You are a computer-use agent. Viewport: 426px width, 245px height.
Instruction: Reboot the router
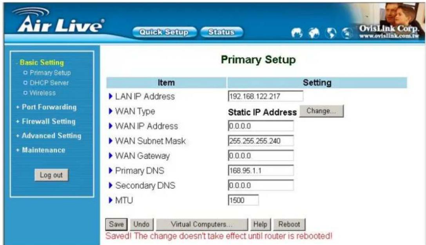click(289, 224)
